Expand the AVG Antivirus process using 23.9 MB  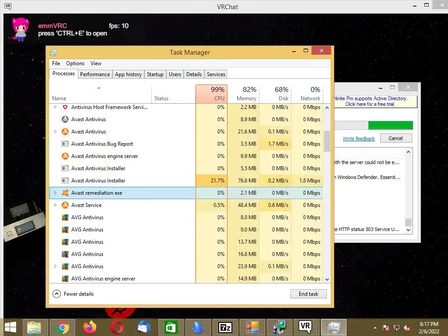click(x=56, y=266)
